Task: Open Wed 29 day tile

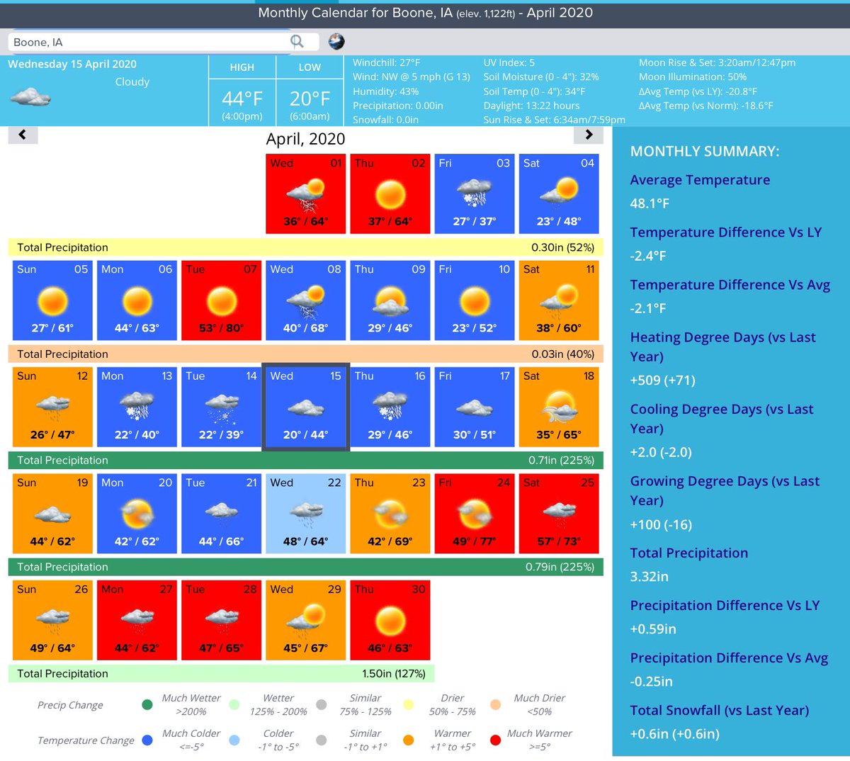Action: [x=306, y=620]
